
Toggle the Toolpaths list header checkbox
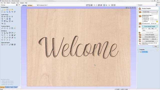(138, 49)
